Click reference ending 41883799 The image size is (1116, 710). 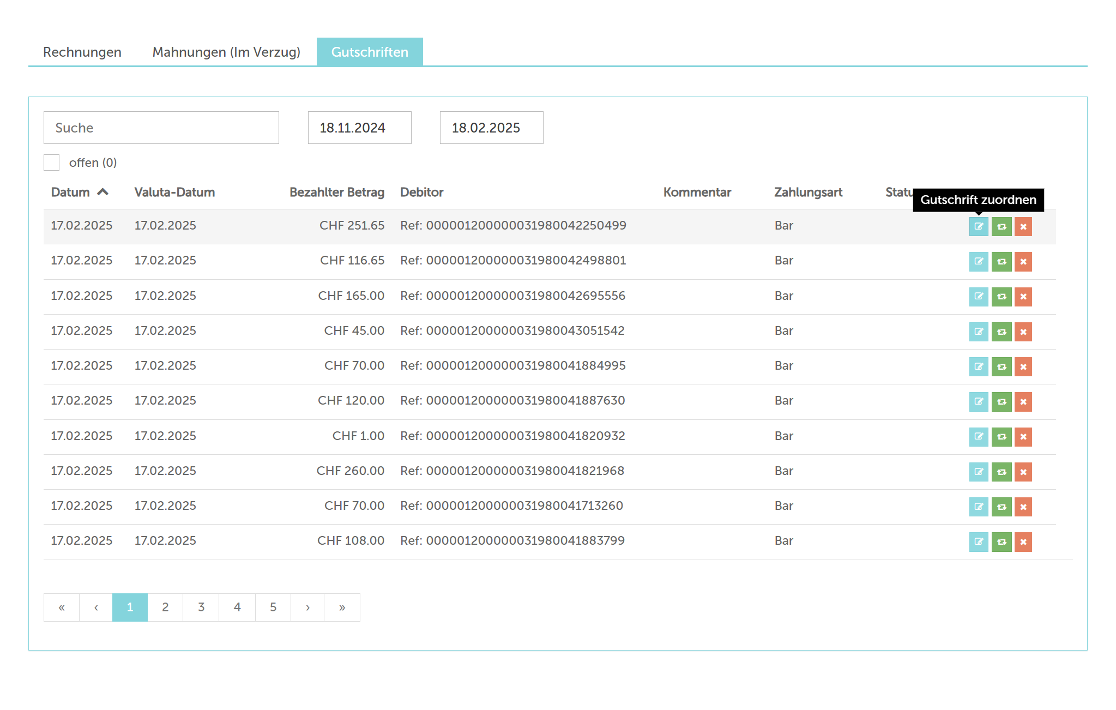pyautogui.click(x=512, y=541)
